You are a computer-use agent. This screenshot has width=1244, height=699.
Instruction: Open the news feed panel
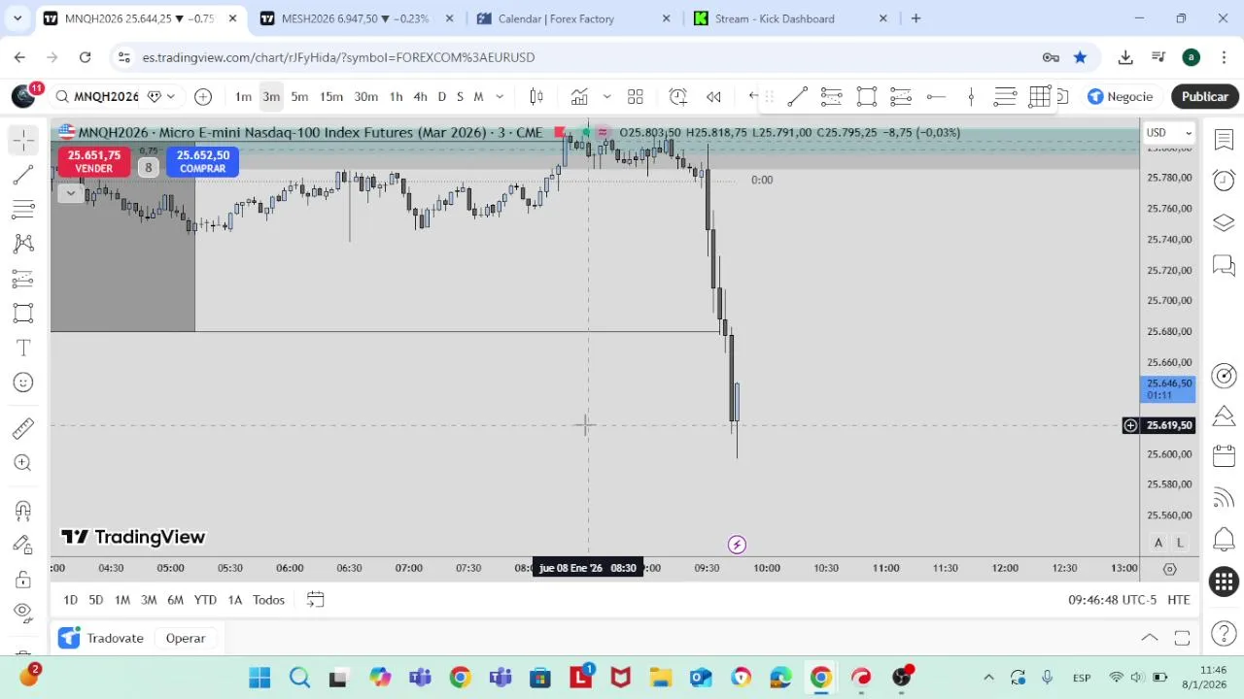tap(1224, 498)
